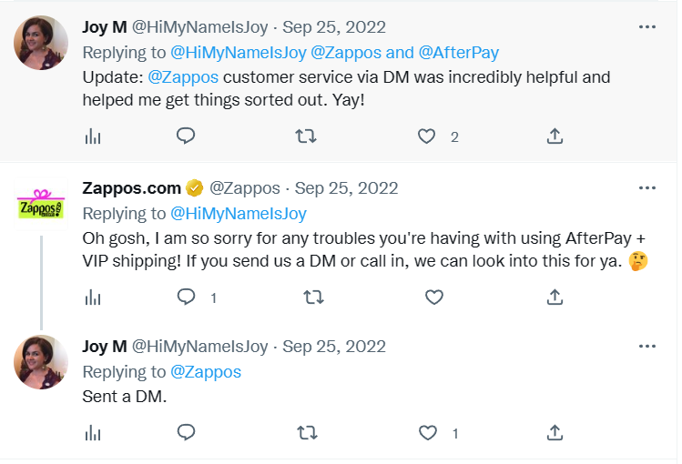
Task: Share the Zappos.com tweet
Action: coord(555,298)
